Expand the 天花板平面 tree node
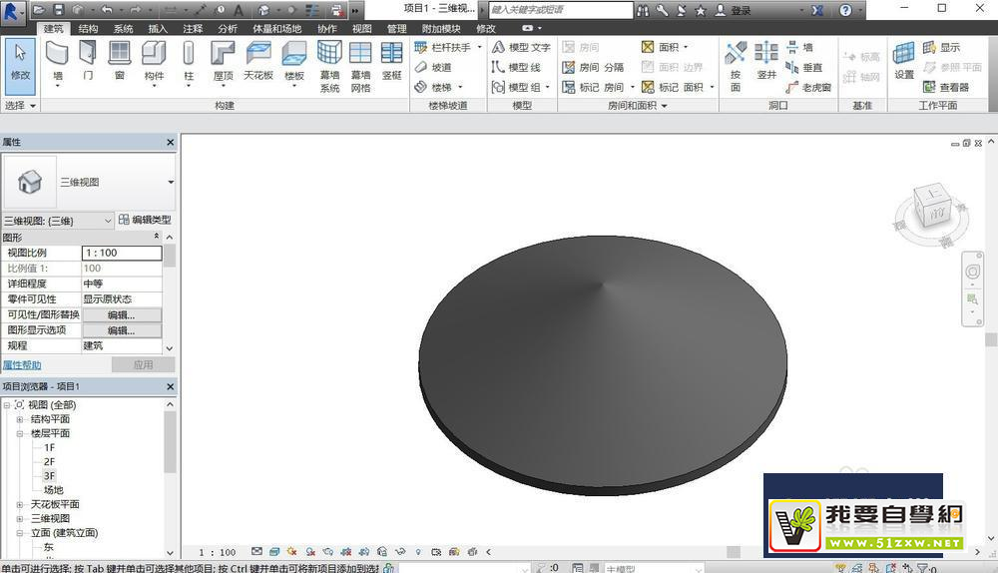 (20, 504)
